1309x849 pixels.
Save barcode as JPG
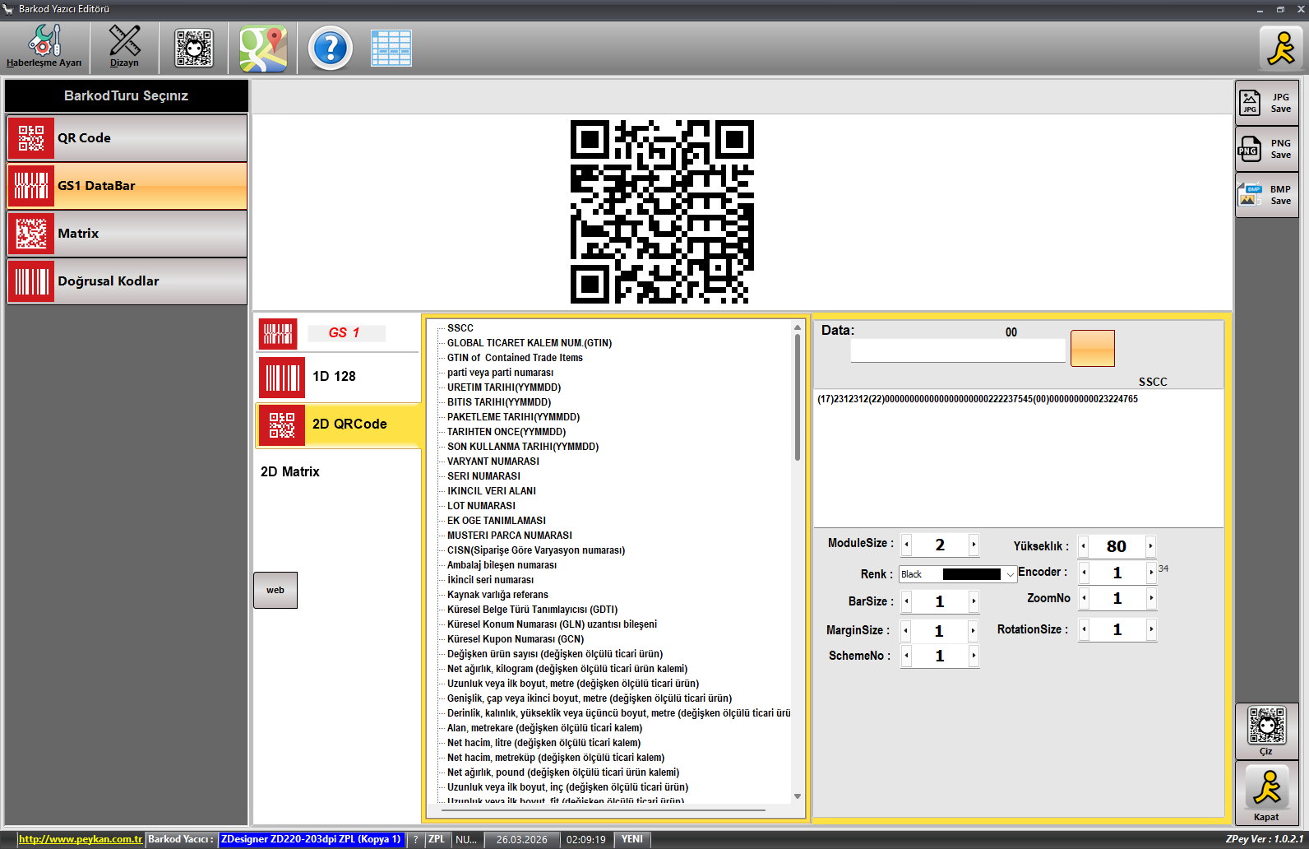(1266, 103)
